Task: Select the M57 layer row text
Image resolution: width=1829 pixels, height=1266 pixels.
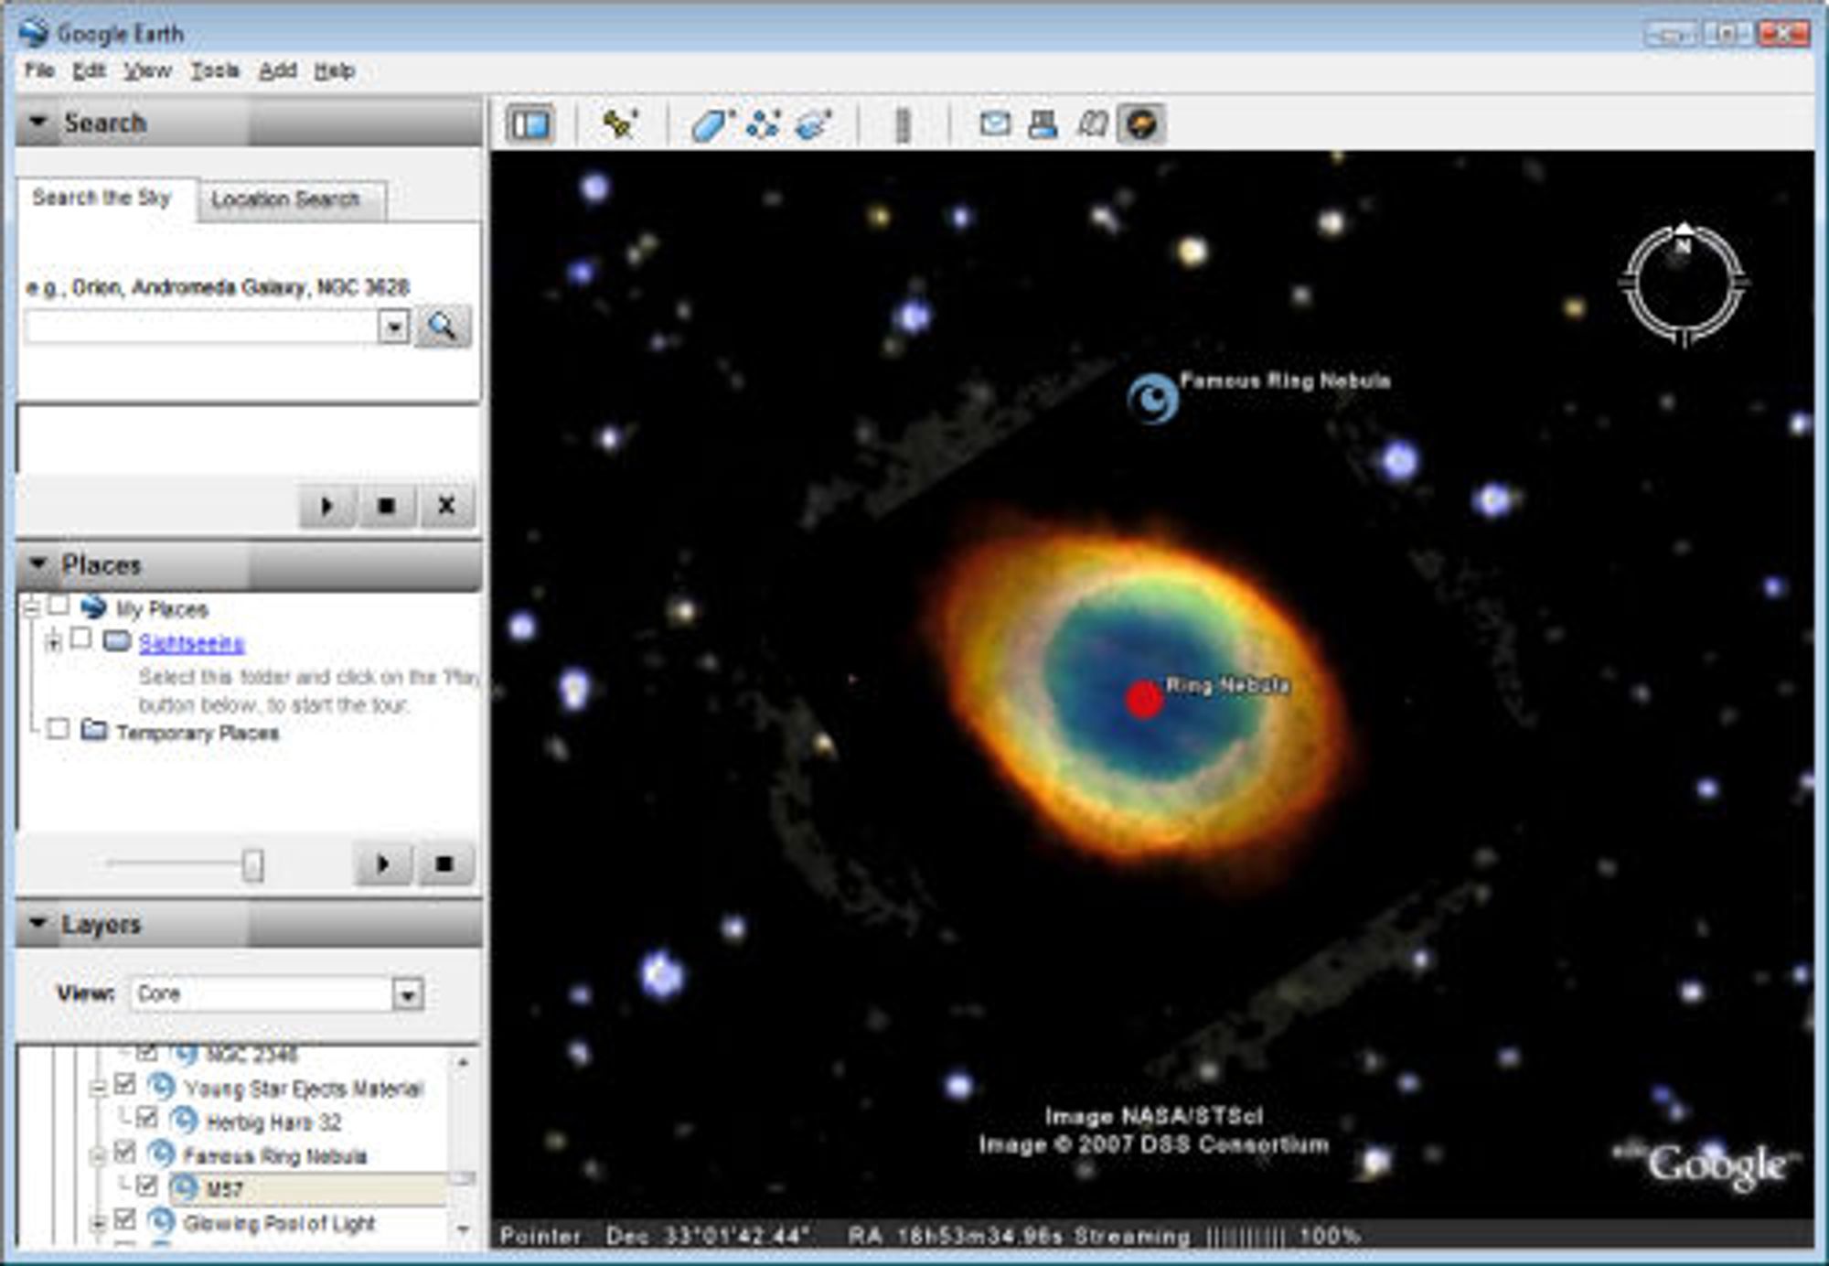Action: [224, 1189]
